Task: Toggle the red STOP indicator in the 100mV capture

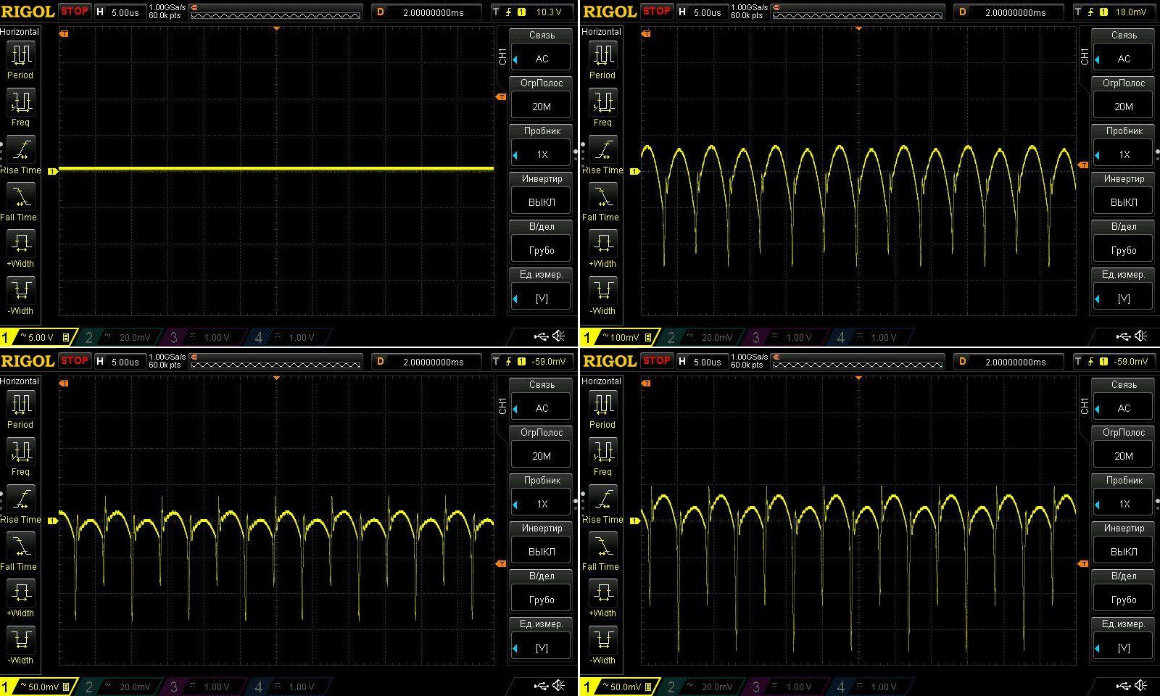Action: 656,11
